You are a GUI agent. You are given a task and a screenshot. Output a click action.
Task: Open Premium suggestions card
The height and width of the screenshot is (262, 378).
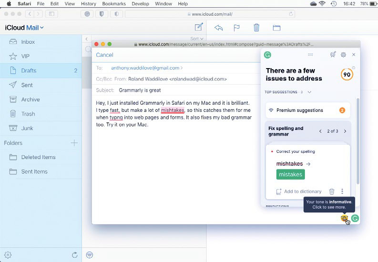pos(308,111)
